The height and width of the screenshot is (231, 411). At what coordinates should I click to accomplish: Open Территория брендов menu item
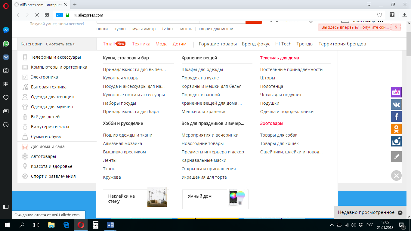click(342, 44)
